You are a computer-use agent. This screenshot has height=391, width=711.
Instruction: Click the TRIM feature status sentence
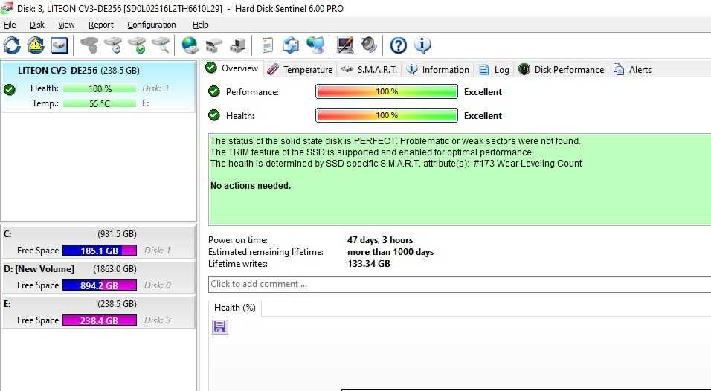372,152
